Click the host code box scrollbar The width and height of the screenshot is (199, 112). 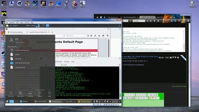coord(184,41)
